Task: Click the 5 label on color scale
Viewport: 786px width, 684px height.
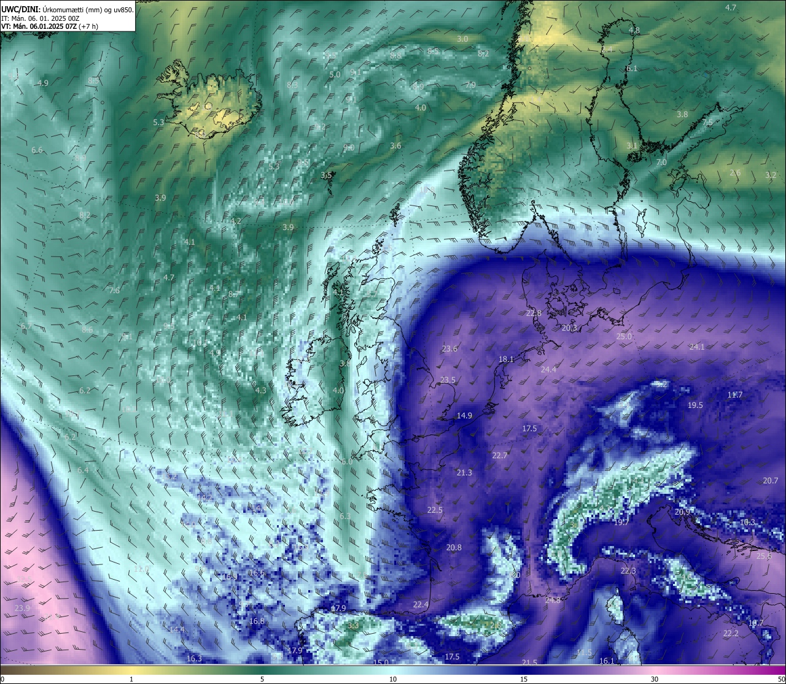Action: 262,679
